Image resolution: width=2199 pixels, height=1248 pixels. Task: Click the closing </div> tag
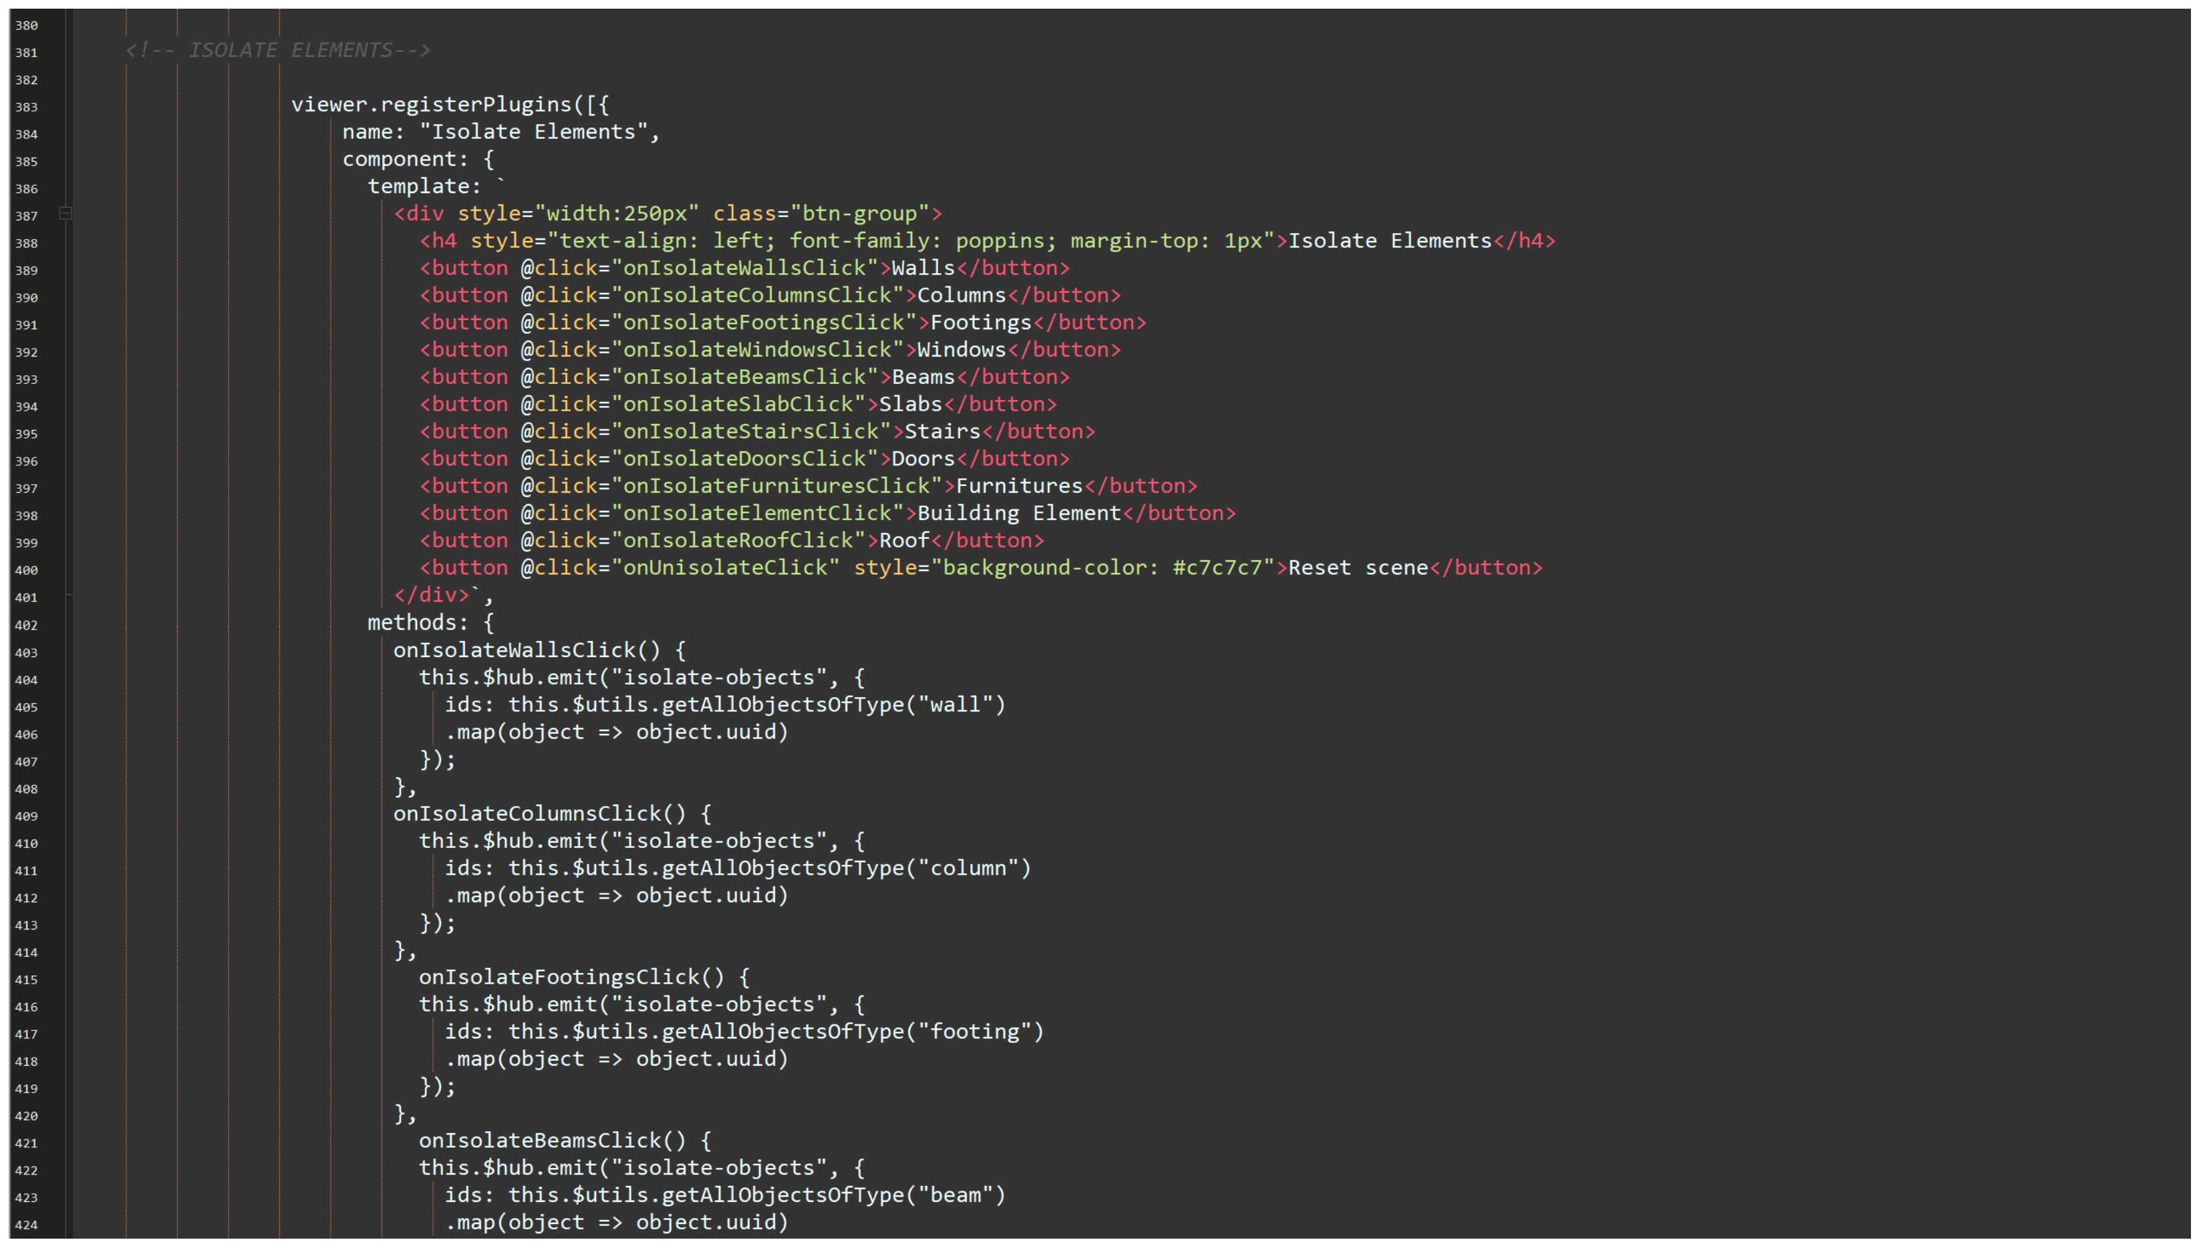[432, 596]
